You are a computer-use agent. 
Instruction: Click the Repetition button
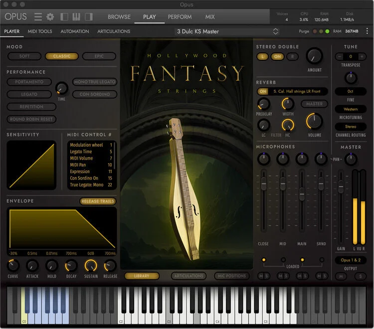[x=31, y=107]
